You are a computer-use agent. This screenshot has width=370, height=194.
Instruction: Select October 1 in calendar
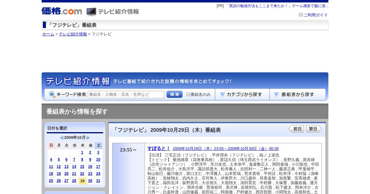pos(82,152)
